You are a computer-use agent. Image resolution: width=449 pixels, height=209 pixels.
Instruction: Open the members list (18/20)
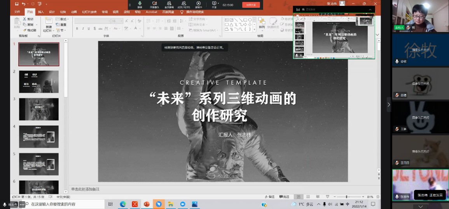183,4
